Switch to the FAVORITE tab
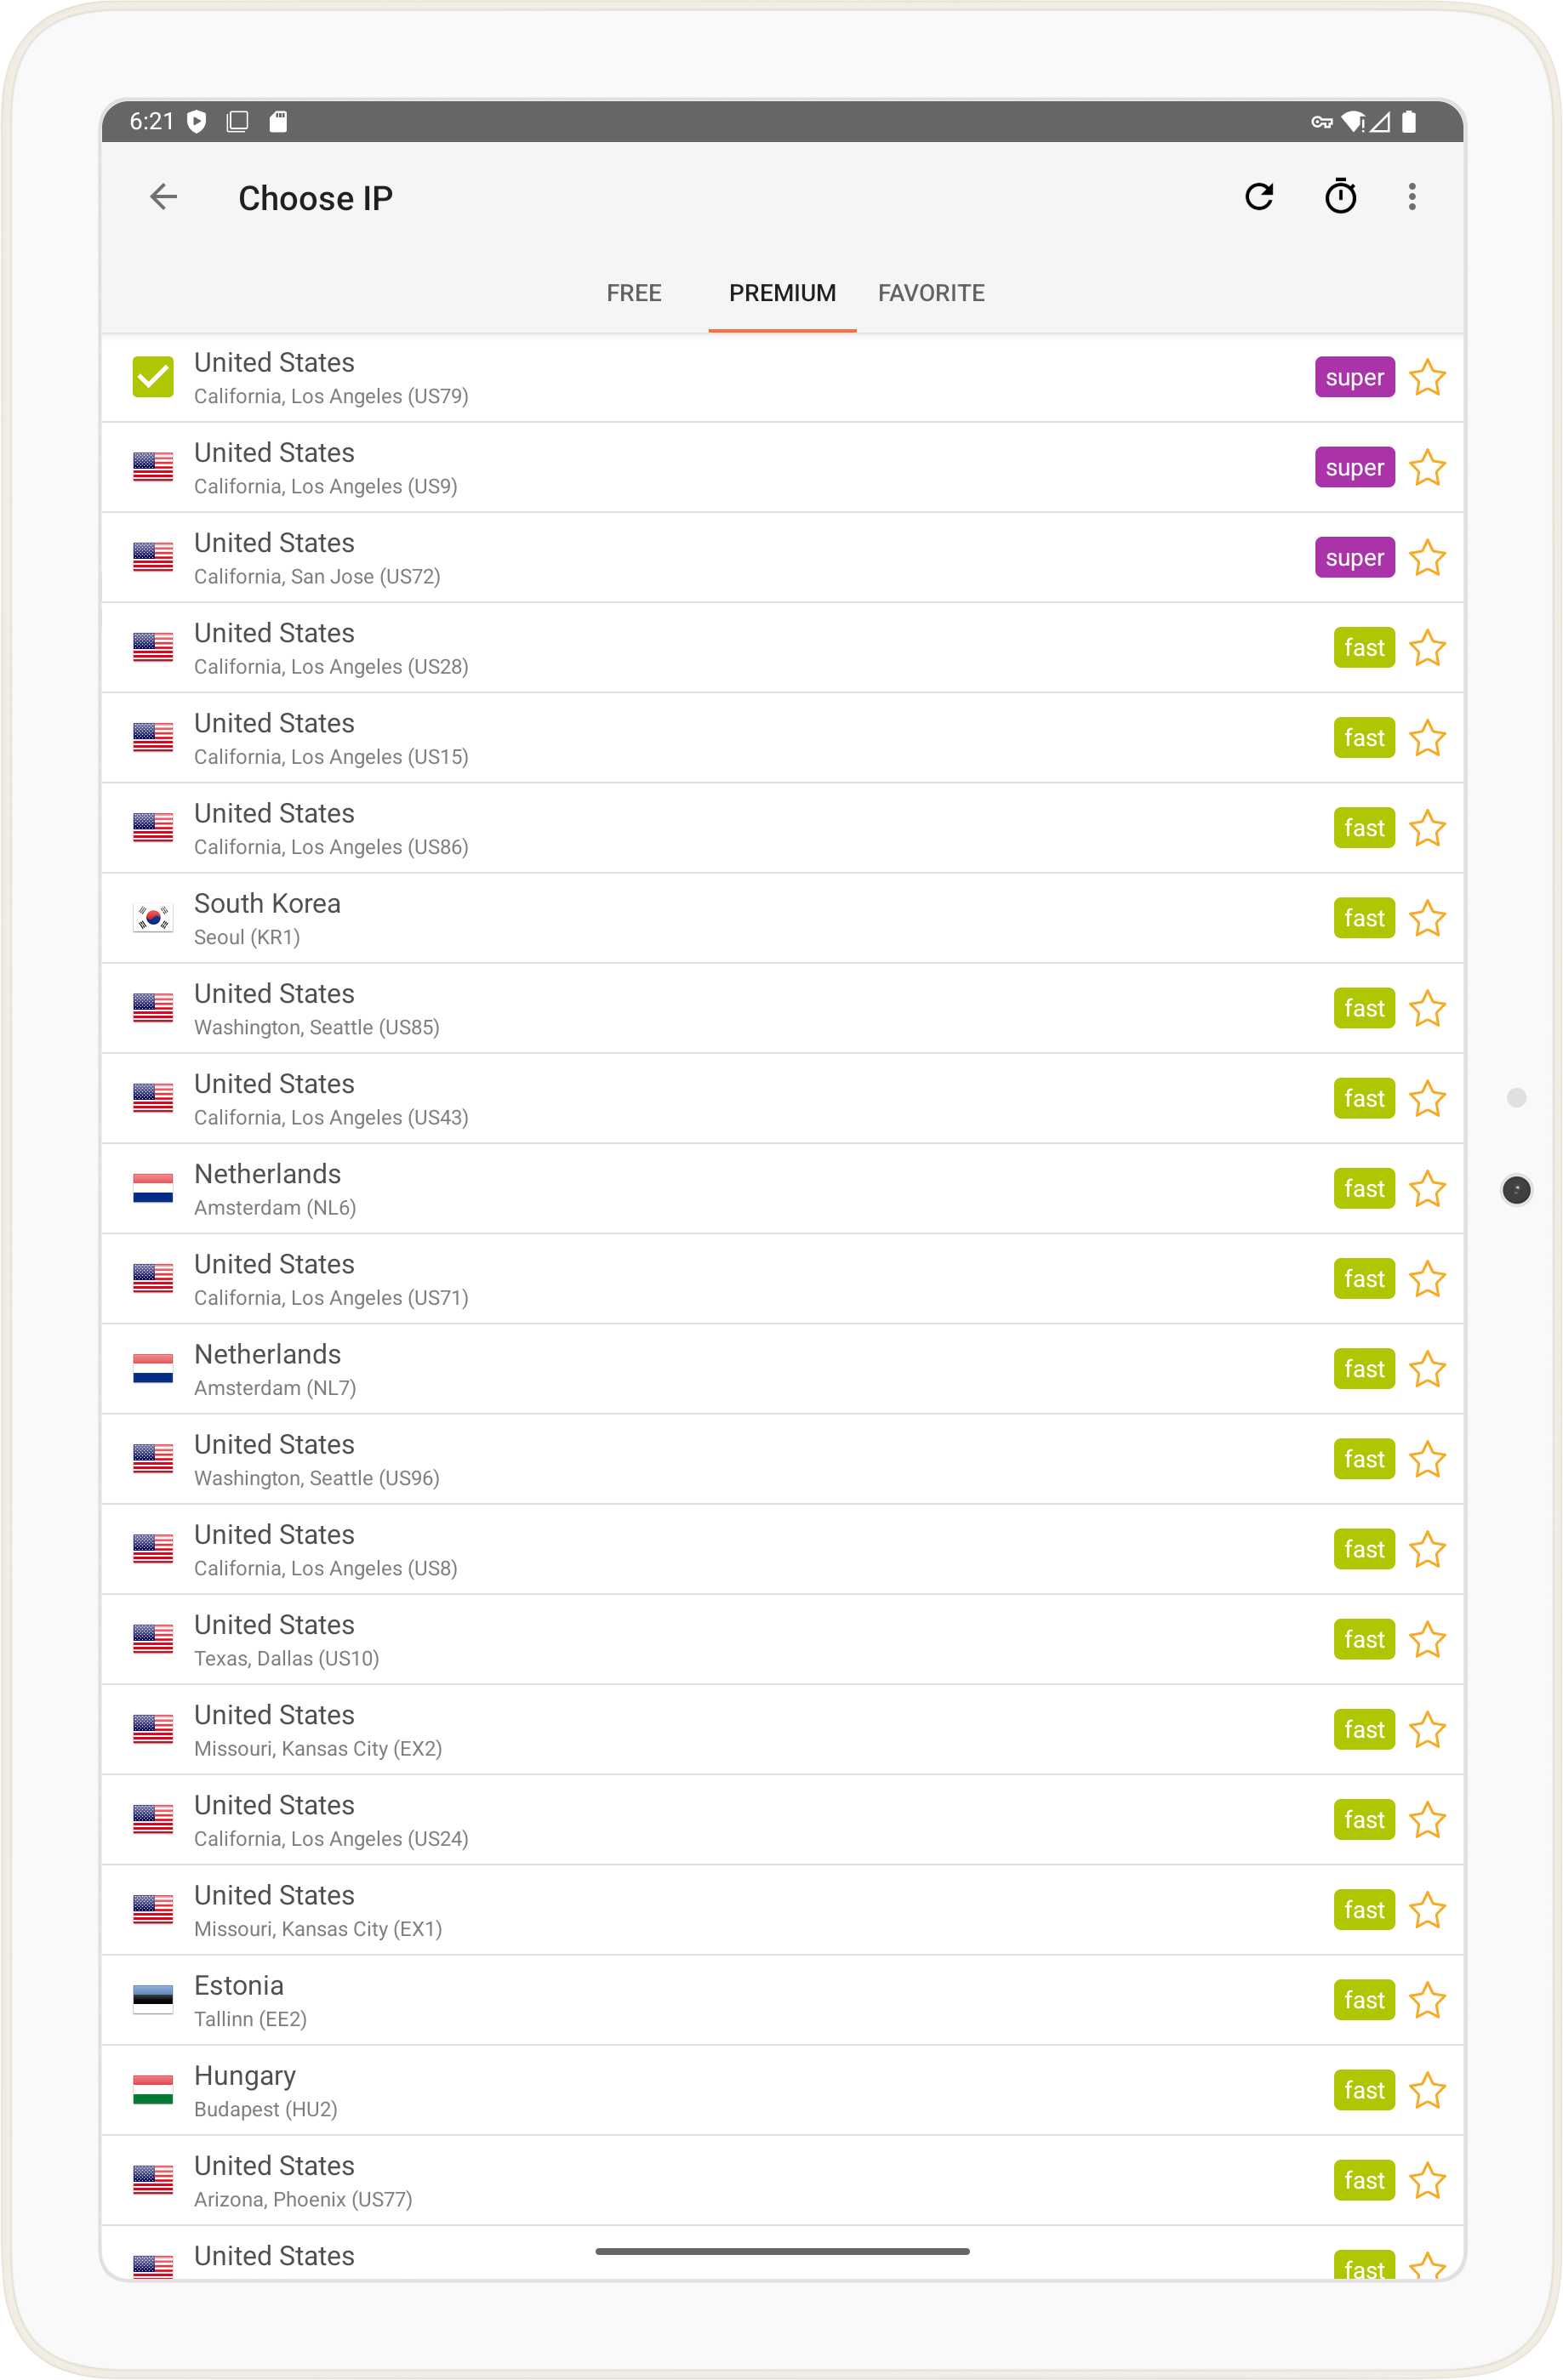 931,293
